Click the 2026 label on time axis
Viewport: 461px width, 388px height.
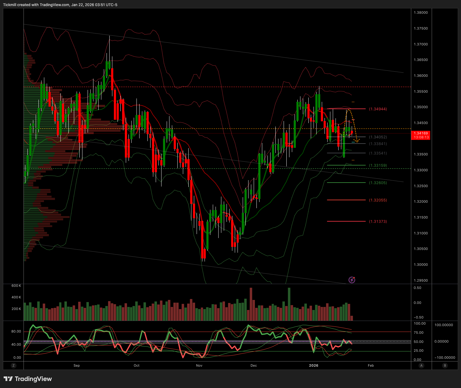(x=314, y=365)
